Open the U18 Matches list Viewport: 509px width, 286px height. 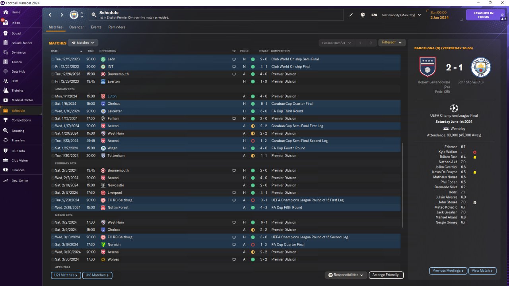point(97,275)
